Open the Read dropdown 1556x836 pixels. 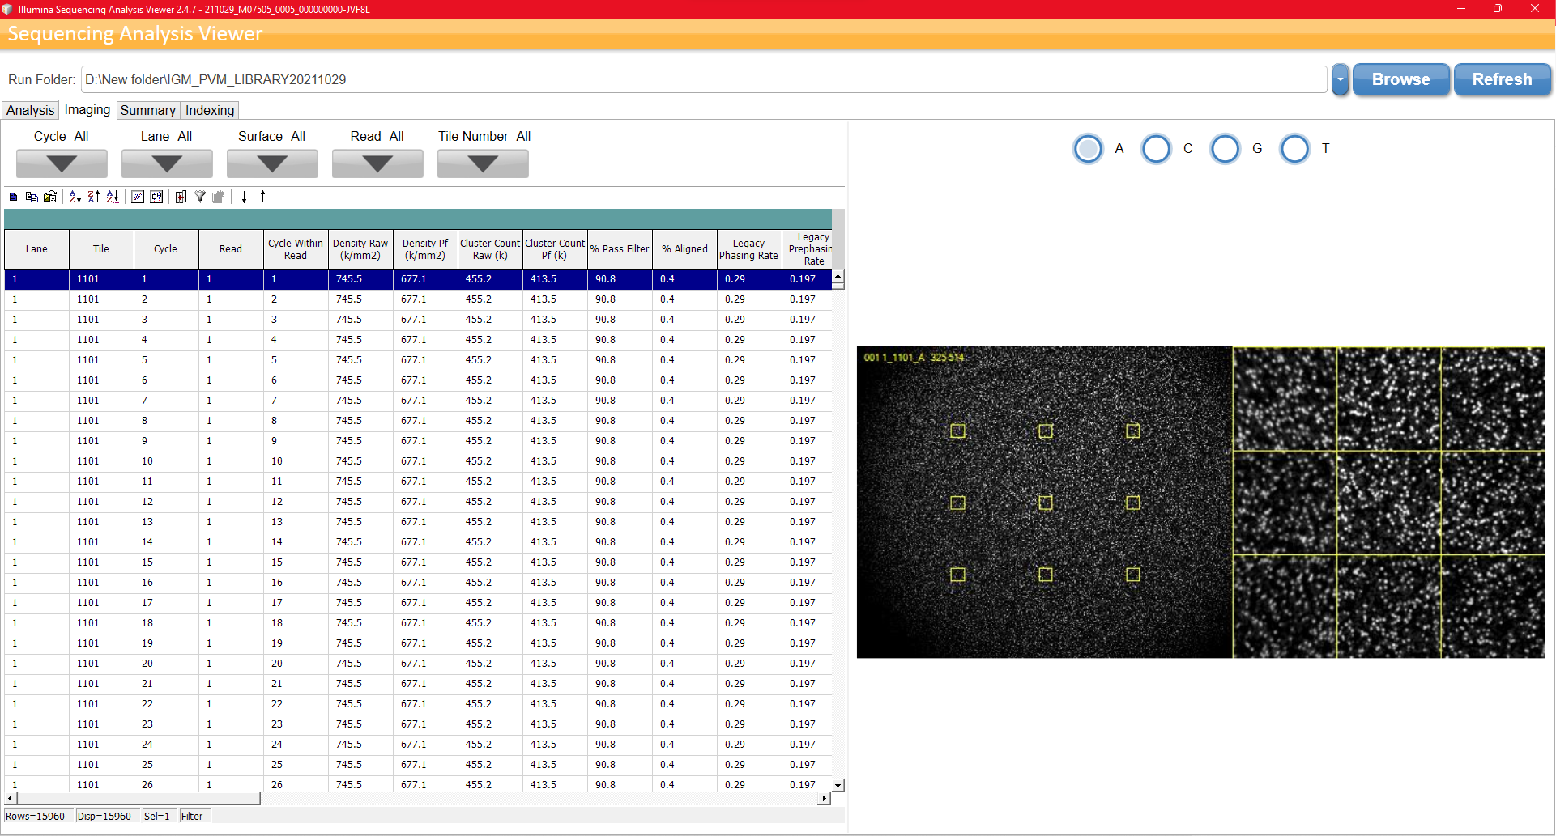point(377,163)
